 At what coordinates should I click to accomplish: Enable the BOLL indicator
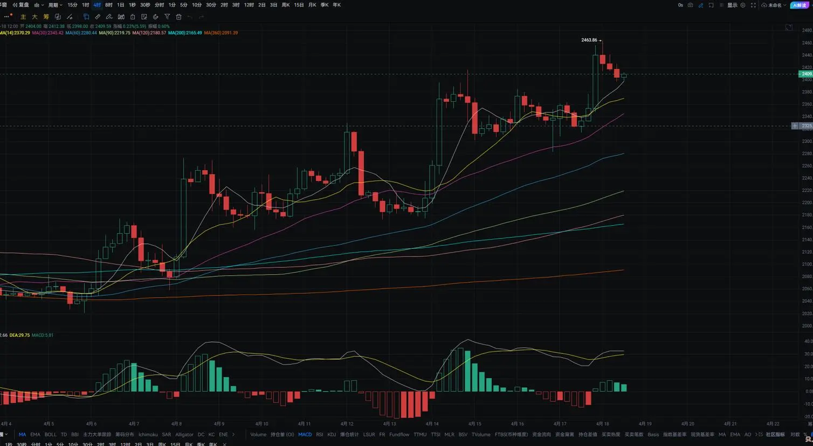click(x=50, y=435)
